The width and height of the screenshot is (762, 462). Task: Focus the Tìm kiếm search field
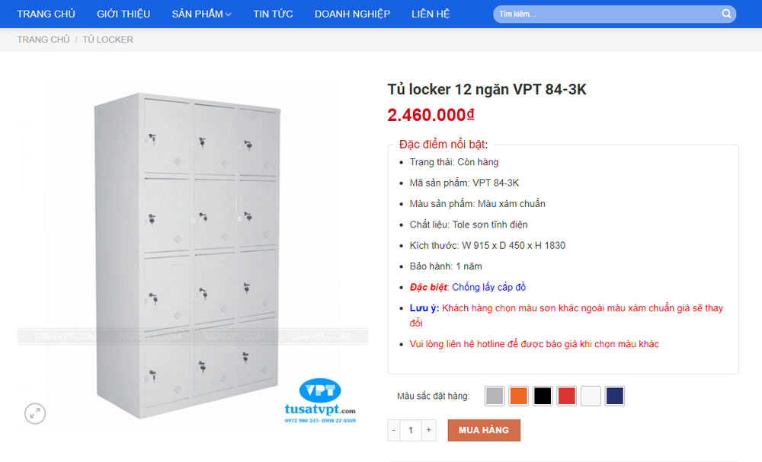(x=607, y=14)
